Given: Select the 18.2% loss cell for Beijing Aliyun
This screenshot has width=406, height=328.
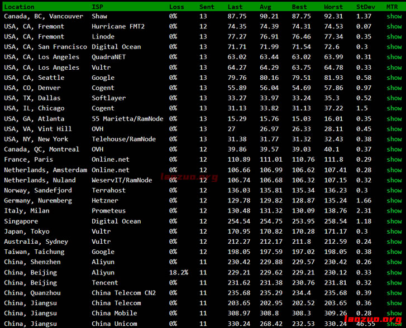Looking at the screenshot, I should click(x=179, y=272).
